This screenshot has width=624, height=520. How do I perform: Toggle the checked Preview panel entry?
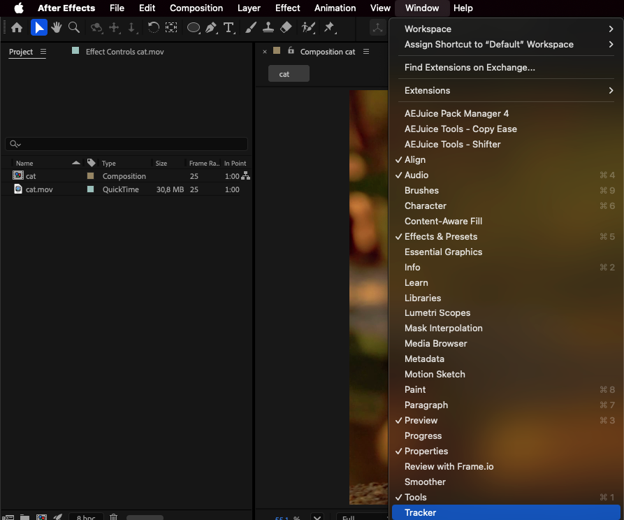point(506,421)
